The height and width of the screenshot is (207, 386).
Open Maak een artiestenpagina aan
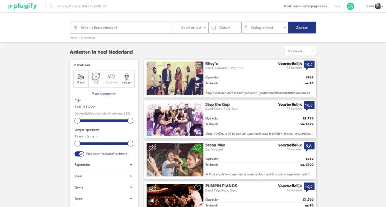point(305,6)
